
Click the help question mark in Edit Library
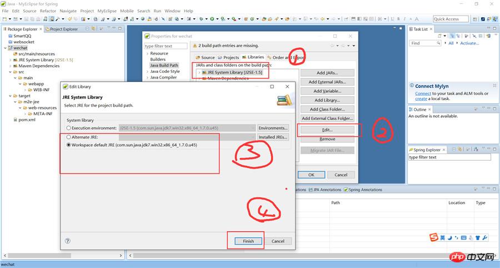(68, 241)
